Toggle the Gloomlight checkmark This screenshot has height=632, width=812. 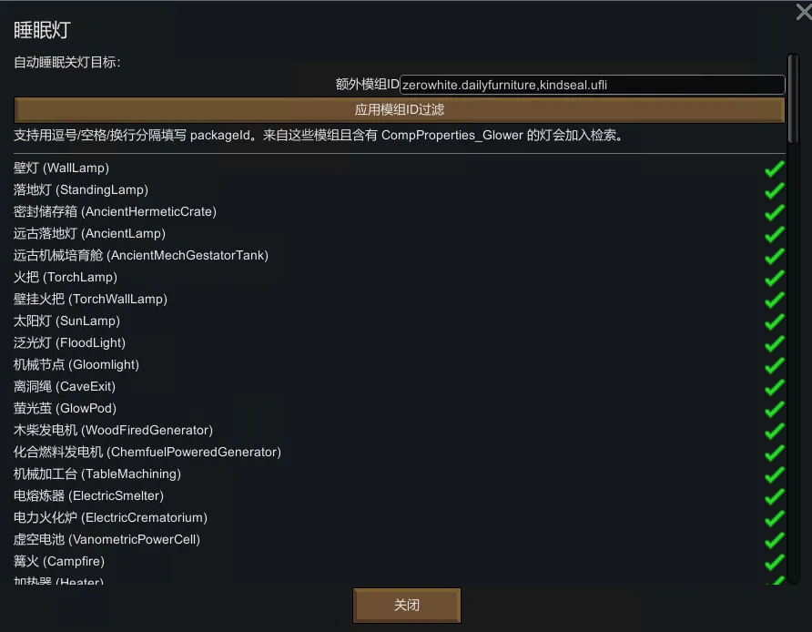tap(775, 365)
